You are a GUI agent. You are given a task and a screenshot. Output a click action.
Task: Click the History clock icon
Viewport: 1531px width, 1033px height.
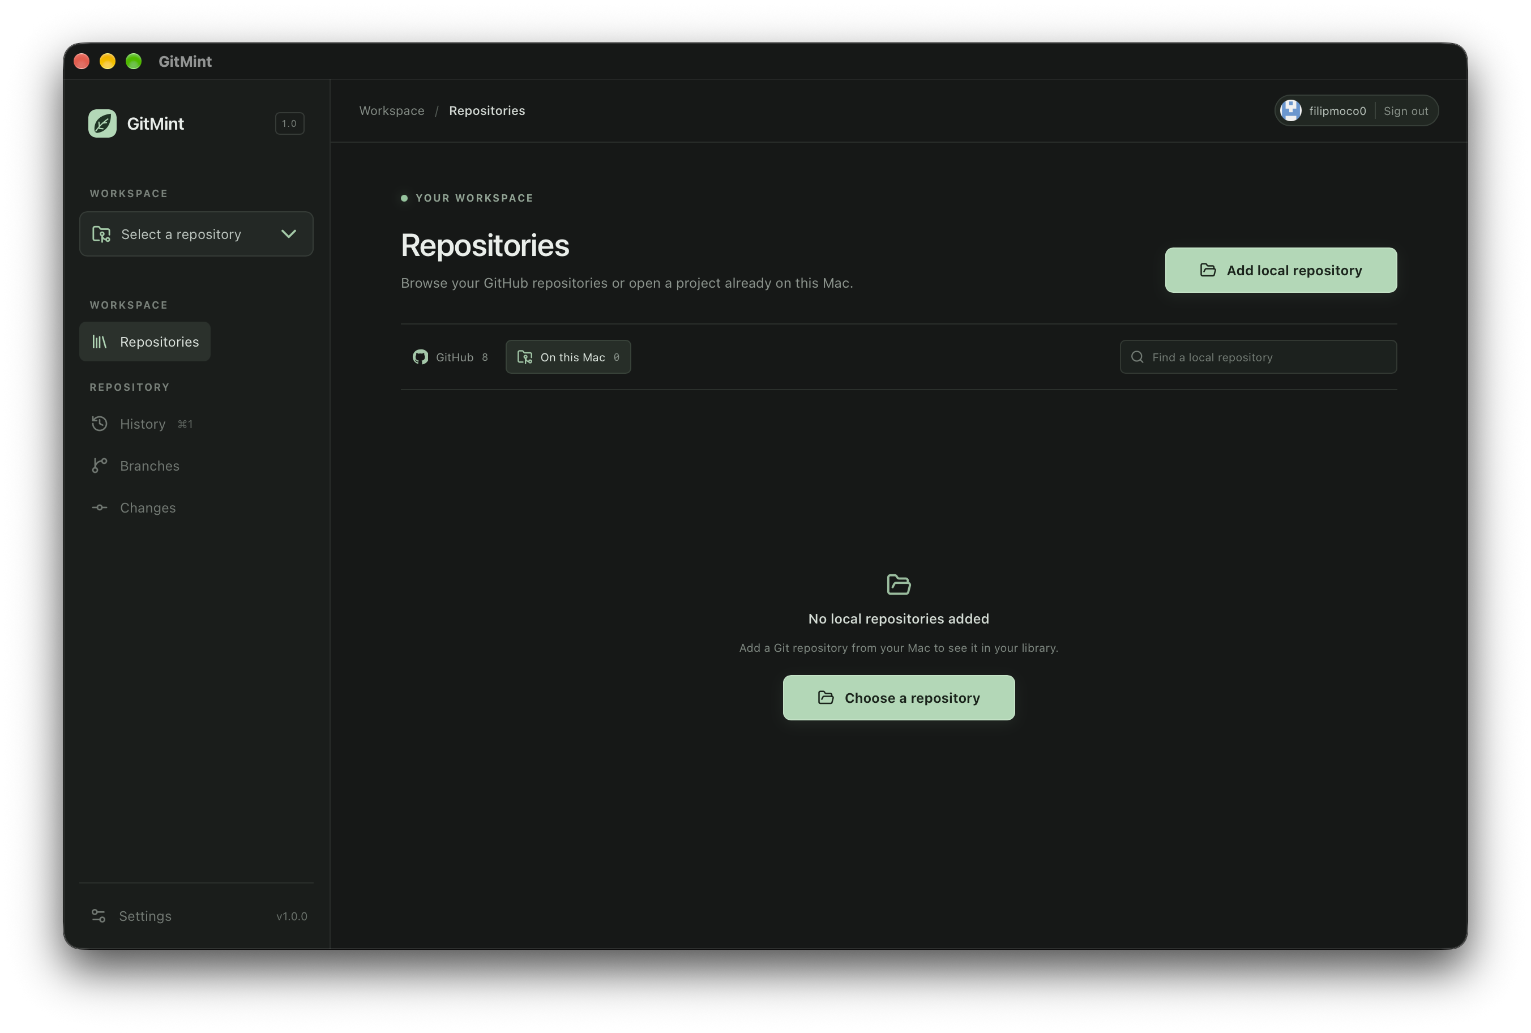coord(100,424)
